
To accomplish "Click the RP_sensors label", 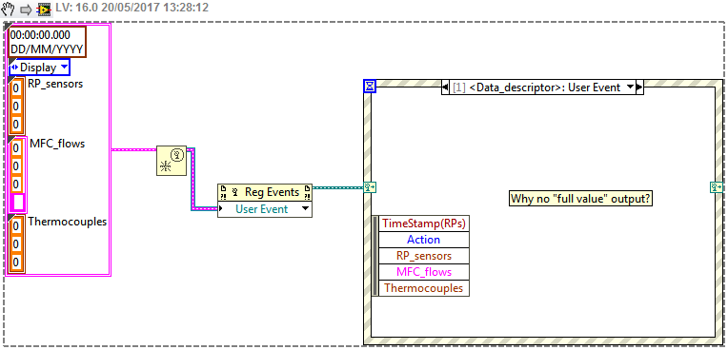I will coord(55,84).
